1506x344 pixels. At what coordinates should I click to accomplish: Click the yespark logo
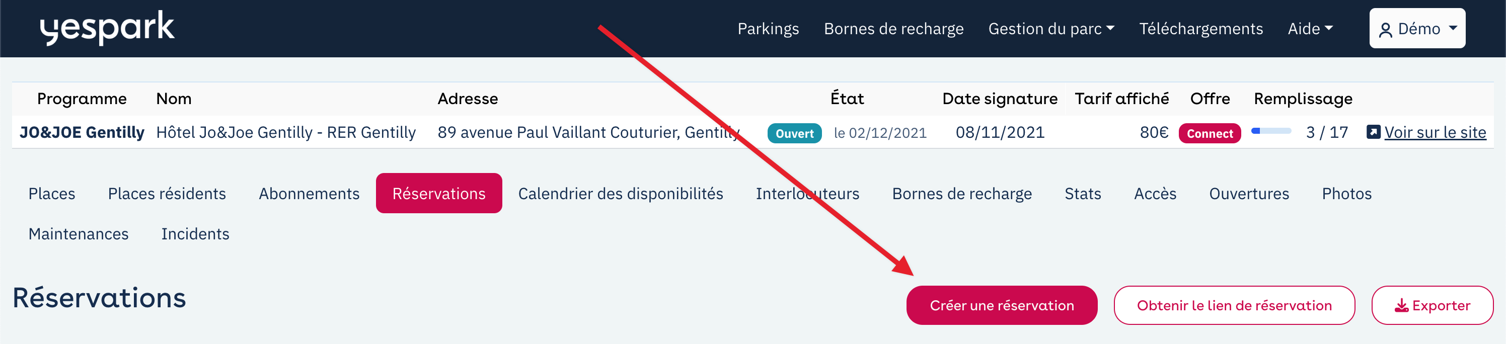point(107,28)
